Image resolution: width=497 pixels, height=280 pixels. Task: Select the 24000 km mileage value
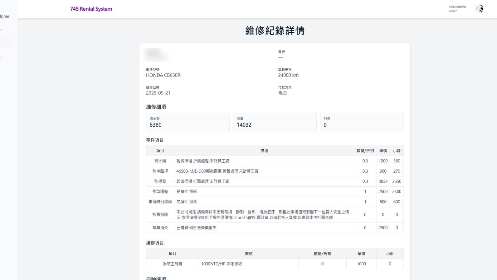coord(288,75)
